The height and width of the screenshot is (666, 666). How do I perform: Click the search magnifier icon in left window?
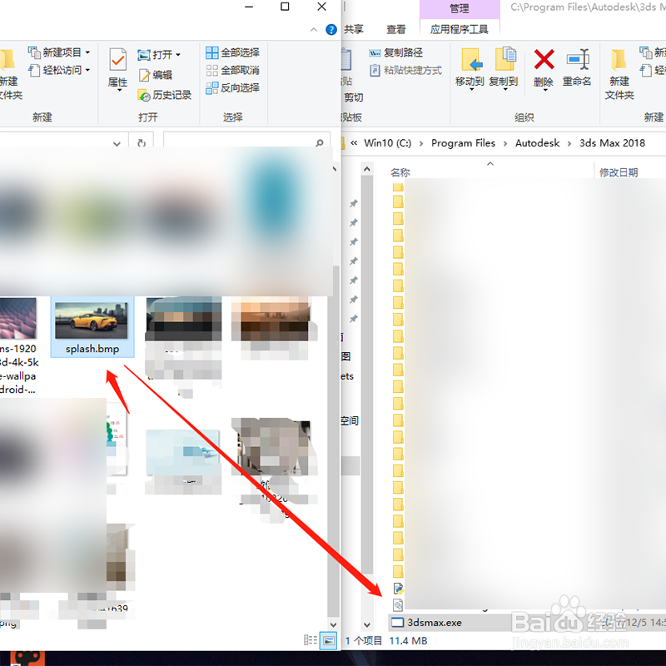click(320, 143)
